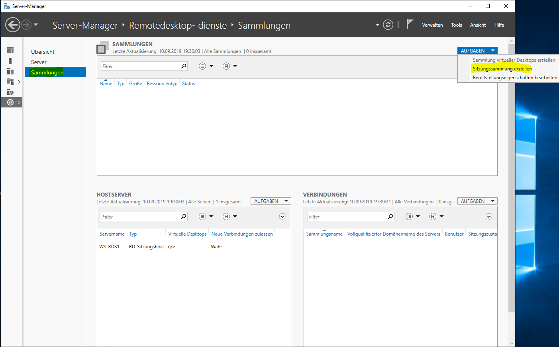
Task: Open the Ansicht menu
Action: (x=478, y=25)
